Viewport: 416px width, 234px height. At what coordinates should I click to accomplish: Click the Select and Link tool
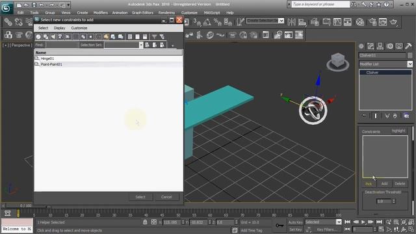point(8,21)
